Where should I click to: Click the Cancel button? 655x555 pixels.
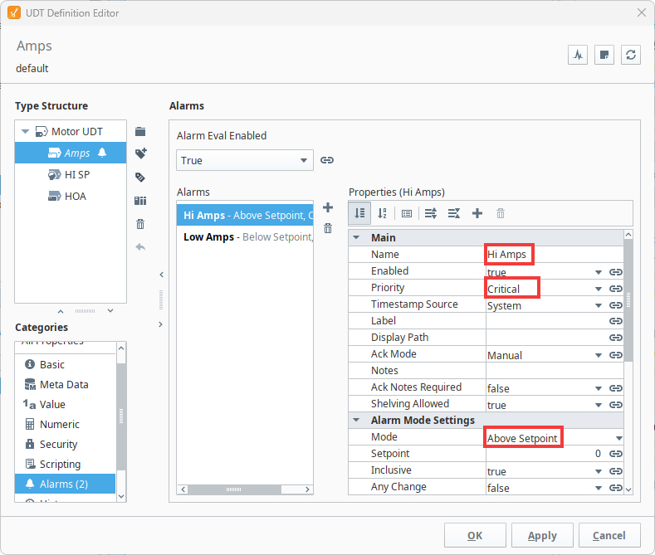click(609, 535)
